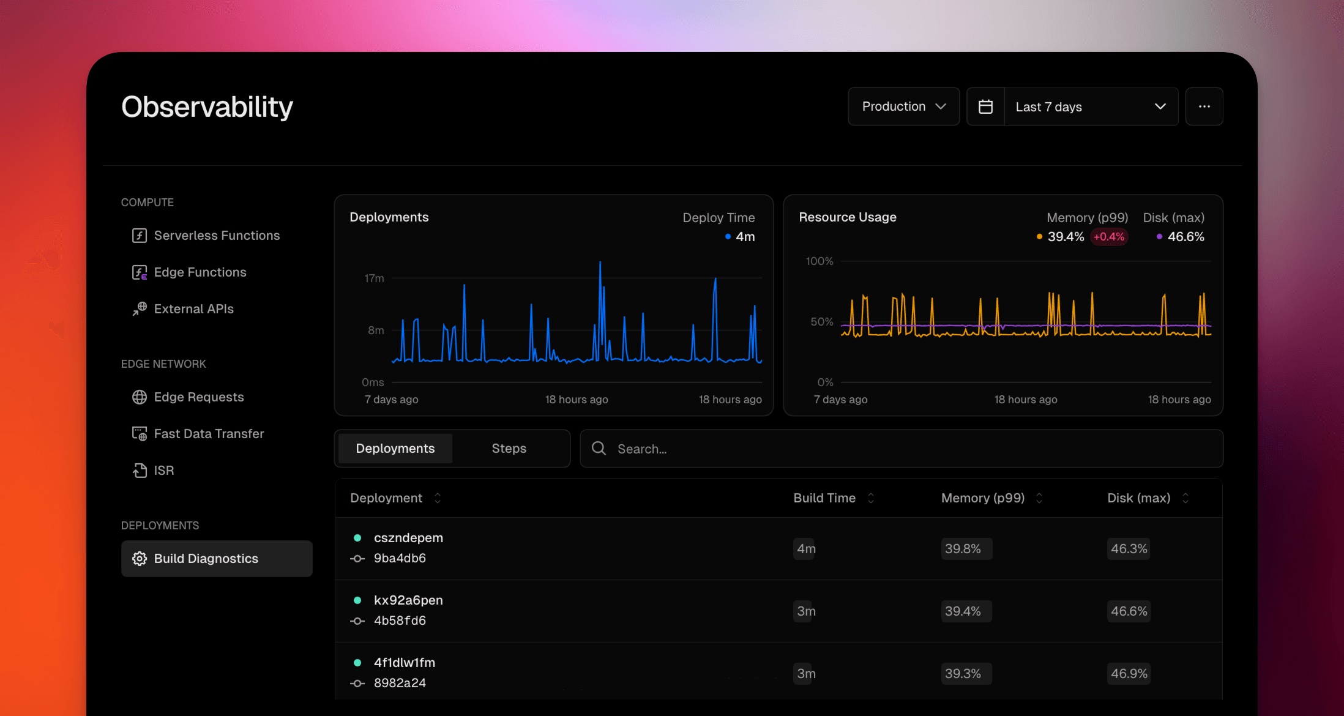This screenshot has height=716, width=1344.
Task: Open the three-dot more options menu
Action: pyautogui.click(x=1204, y=106)
